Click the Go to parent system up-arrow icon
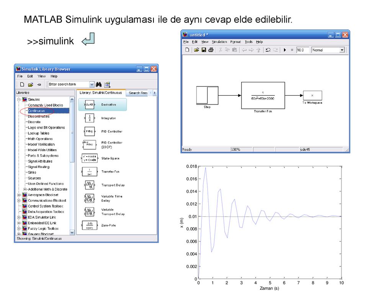 pos(258,50)
